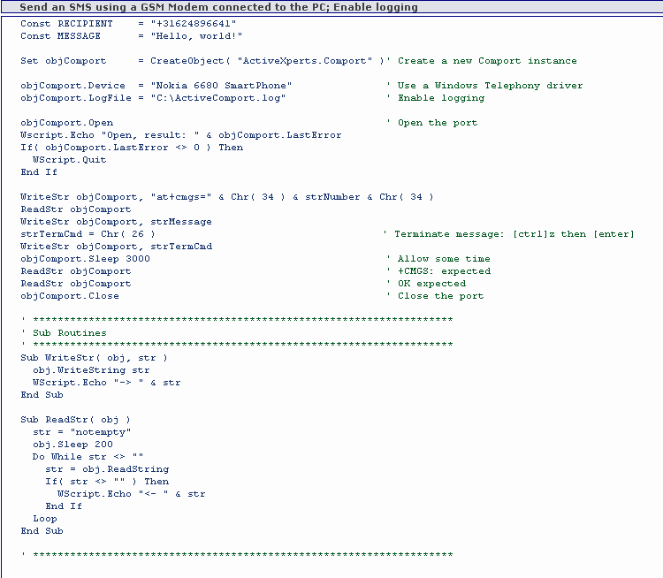Click the 'OK expected' comment
This screenshot has height=578, width=663.
pos(431,284)
